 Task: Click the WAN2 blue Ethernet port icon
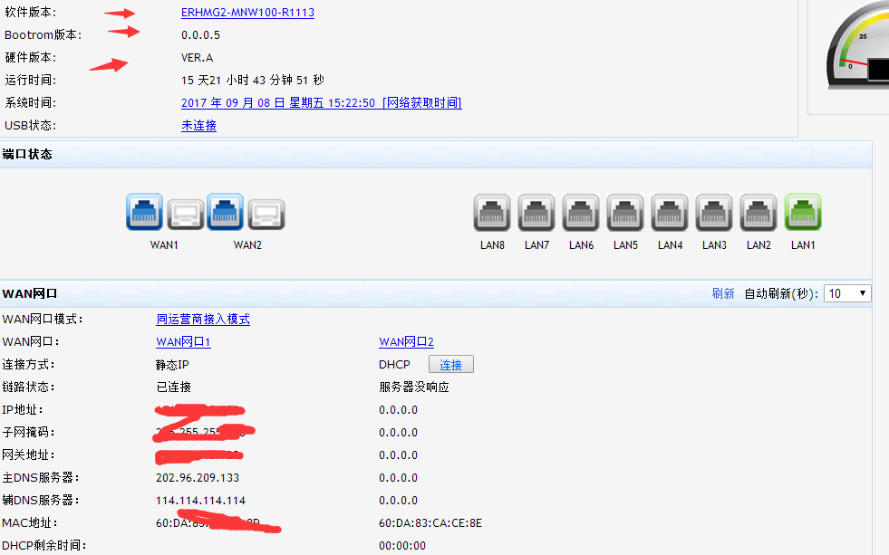pos(225,212)
